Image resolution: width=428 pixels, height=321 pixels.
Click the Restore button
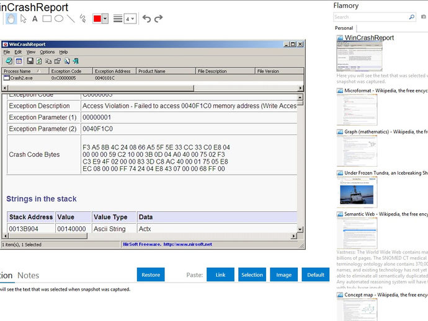pyautogui.click(x=151, y=275)
